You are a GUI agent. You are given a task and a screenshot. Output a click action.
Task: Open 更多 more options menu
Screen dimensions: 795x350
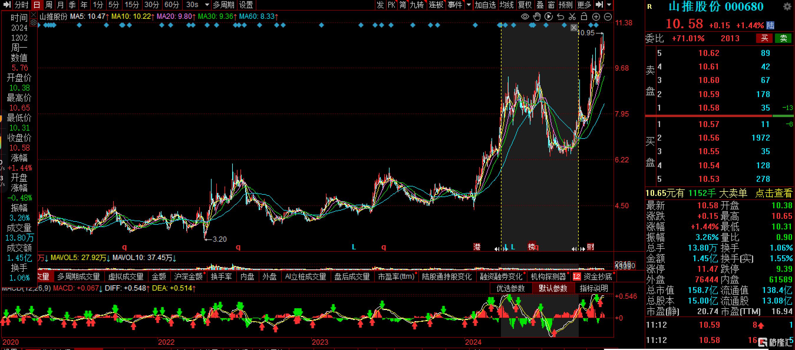point(584,5)
